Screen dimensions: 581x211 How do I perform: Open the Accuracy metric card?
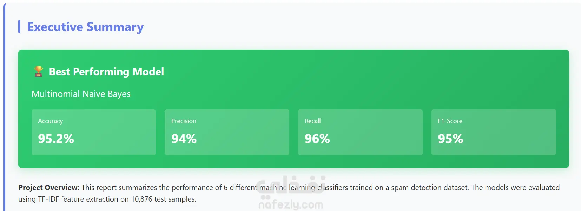coord(94,132)
